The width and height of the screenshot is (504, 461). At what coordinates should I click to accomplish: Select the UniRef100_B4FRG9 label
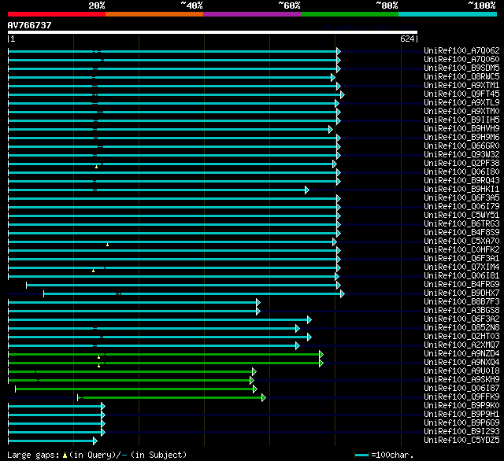point(461,285)
